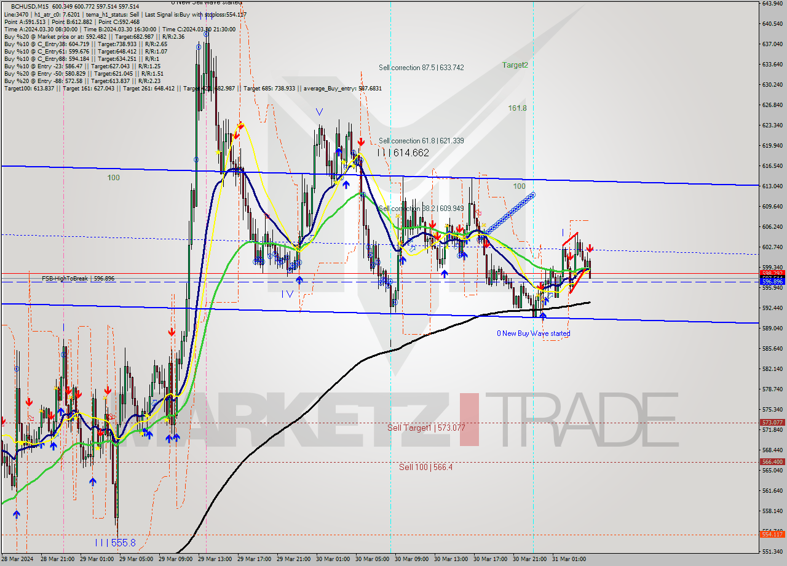Image resolution: width=787 pixels, height=566 pixels.
Task: Click the 'Buy %20 @ Entry -50: 580.829' line
Action: [x=84, y=74]
